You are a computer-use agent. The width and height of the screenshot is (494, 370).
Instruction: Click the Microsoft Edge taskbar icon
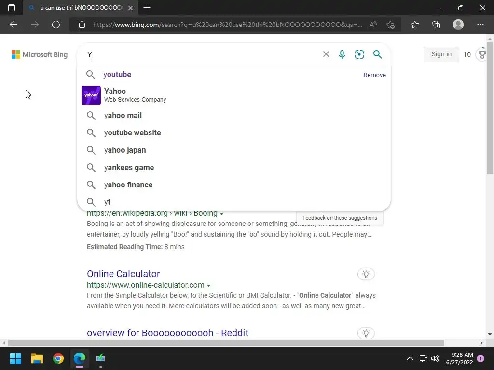[80, 358]
